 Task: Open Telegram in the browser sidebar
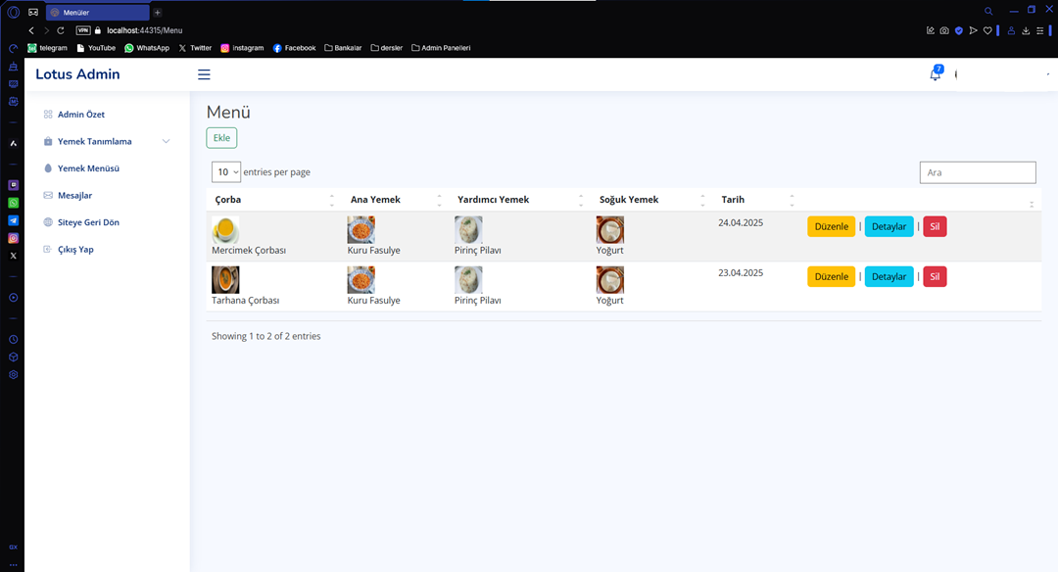[x=14, y=220]
